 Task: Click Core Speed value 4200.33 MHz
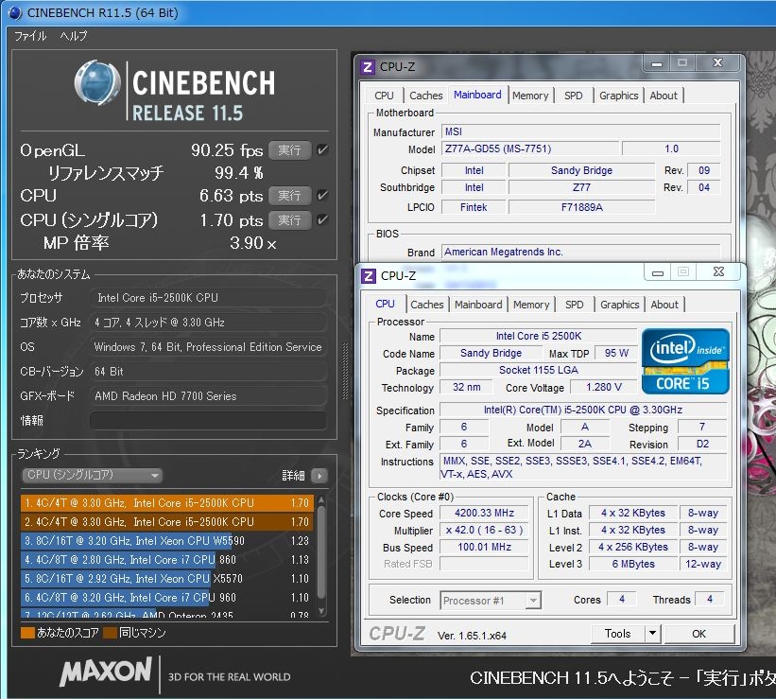tap(484, 513)
